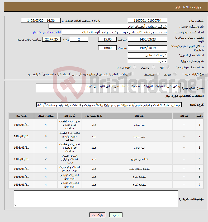The height and width of the screenshot is (222, 208).
Task: Click the response deadline date 1405/03/23 field
Action: 148,39
